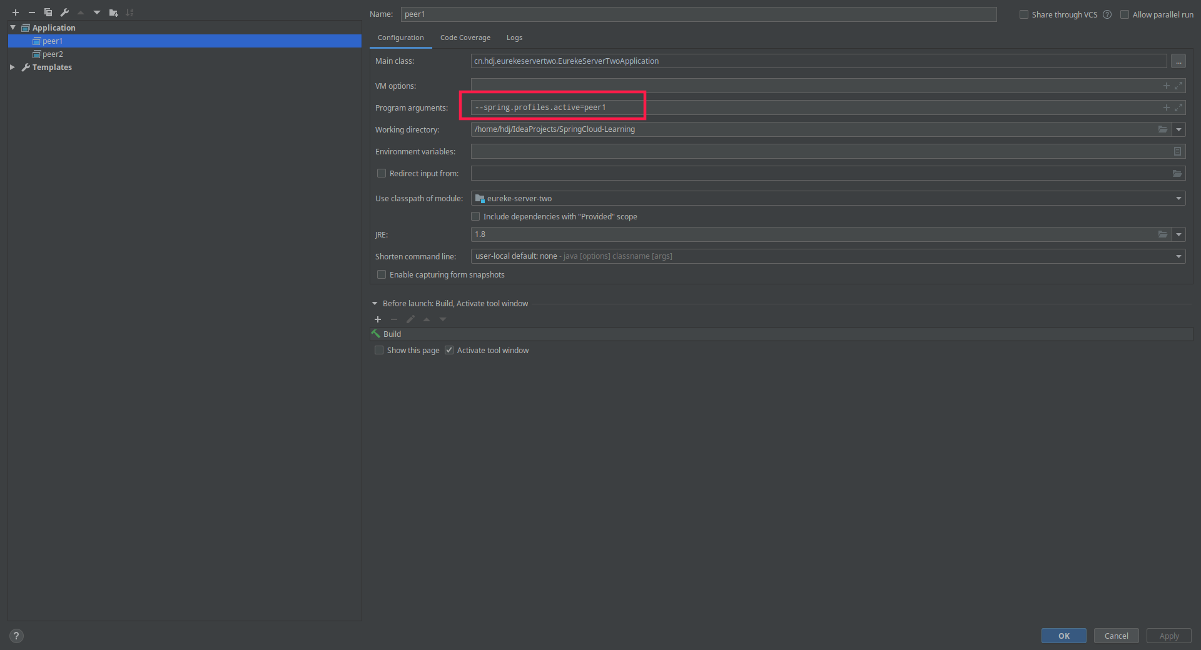Edit the Before launch task
Viewport: 1201px width, 650px height.
tap(410, 319)
